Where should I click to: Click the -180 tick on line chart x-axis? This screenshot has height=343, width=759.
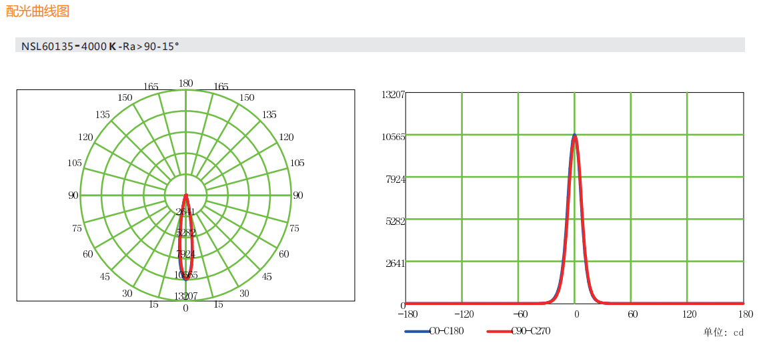[407, 314]
